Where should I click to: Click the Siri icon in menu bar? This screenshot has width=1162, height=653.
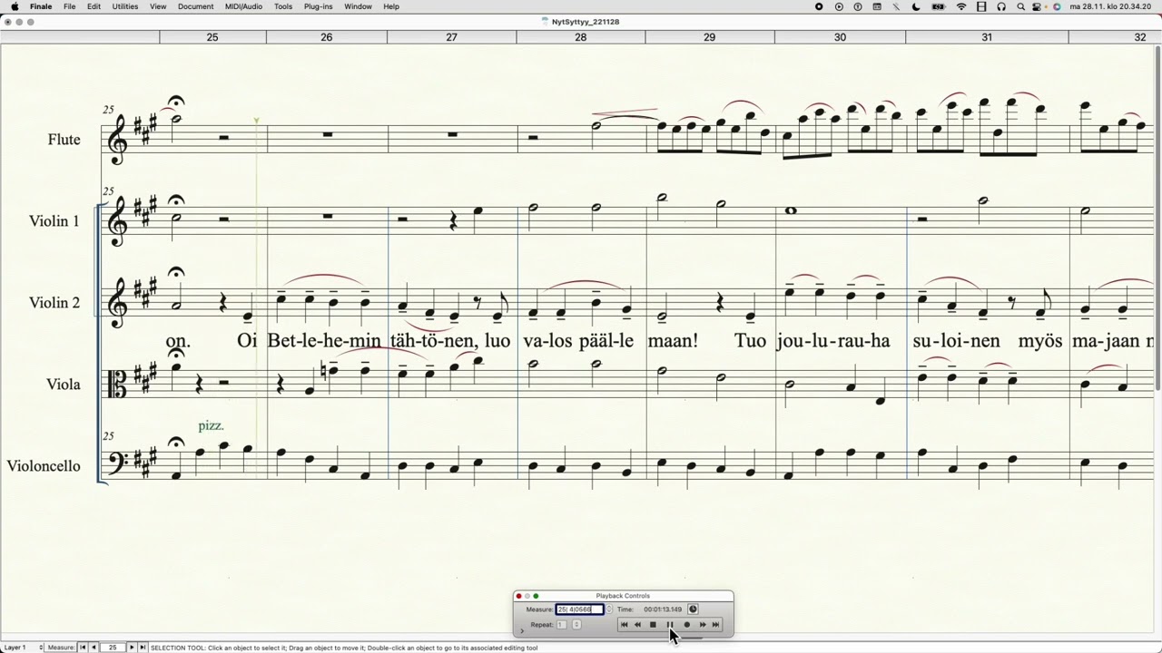point(1057,6)
